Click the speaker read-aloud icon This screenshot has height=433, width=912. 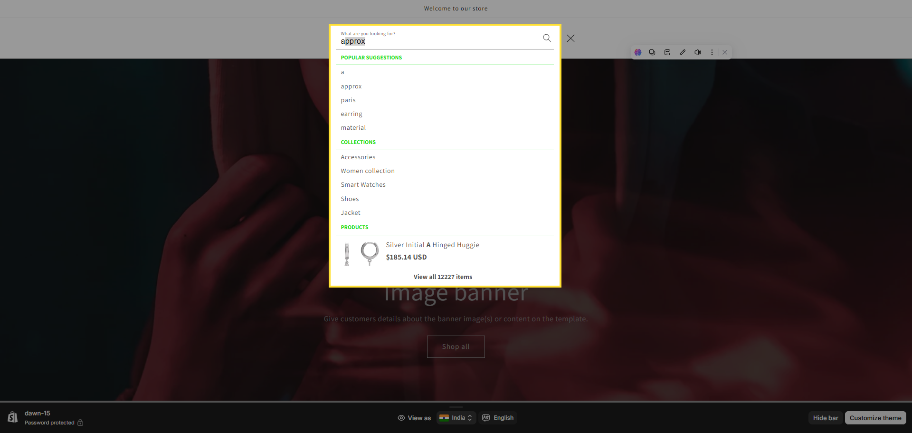(x=697, y=52)
